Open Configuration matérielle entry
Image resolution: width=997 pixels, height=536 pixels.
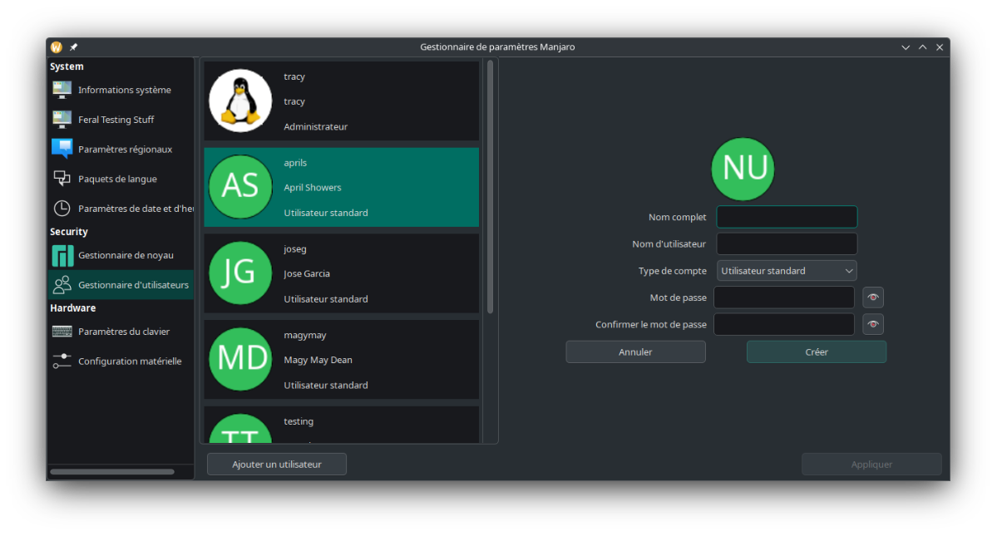[121, 361]
